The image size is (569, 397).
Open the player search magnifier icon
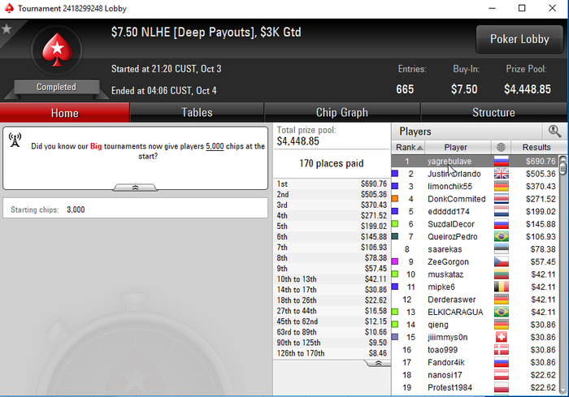point(554,132)
